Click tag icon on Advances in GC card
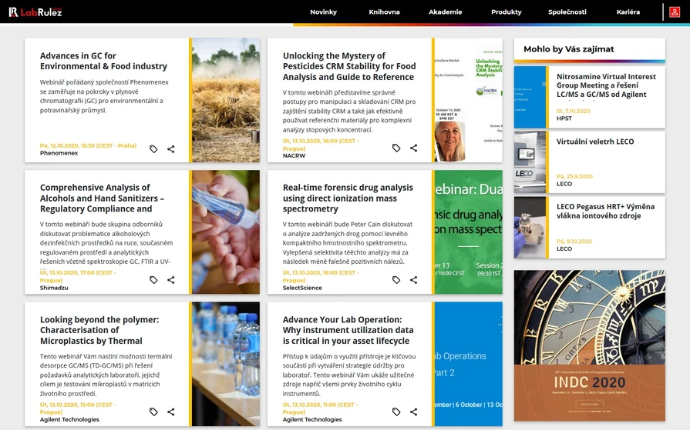Image resolution: width=690 pixels, height=430 pixels. (x=153, y=149)
